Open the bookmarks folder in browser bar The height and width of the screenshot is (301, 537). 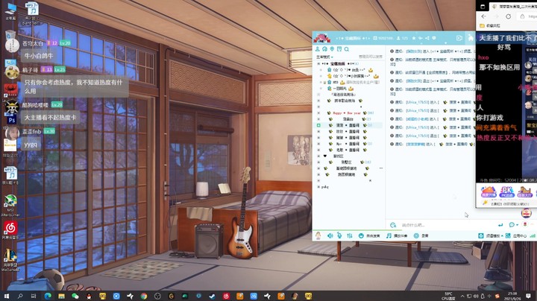click(490, 25)
